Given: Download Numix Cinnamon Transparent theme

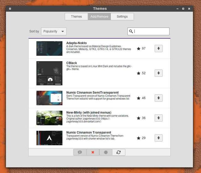Looking at the screenshot, I should click(159, 138).
